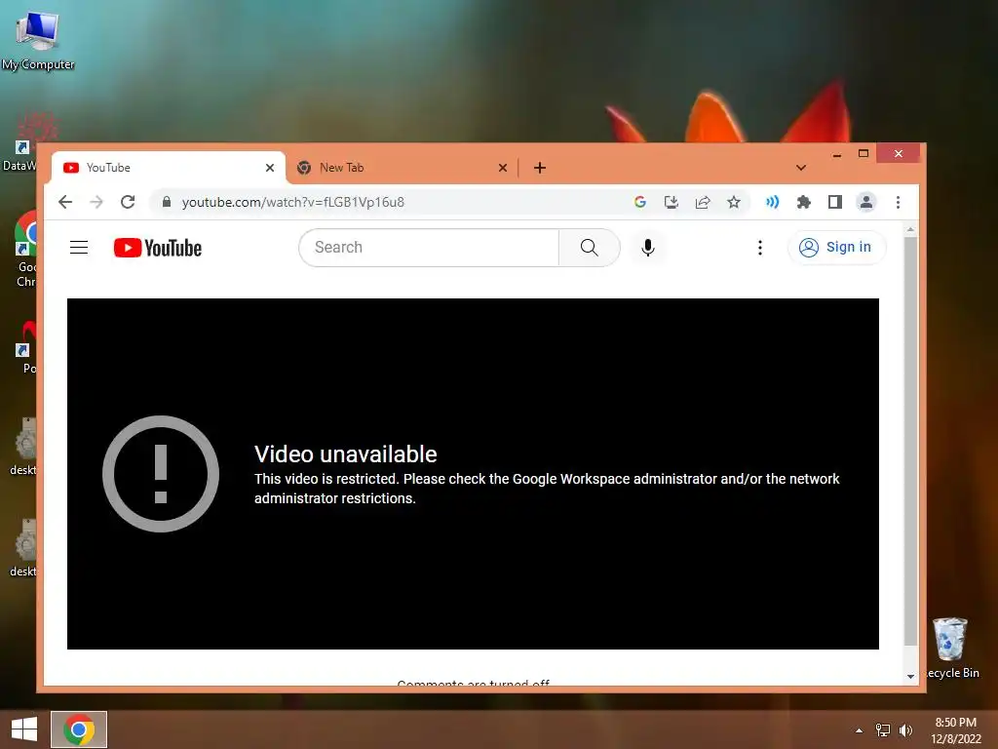Click the page scrollbar down arrow

911,677
